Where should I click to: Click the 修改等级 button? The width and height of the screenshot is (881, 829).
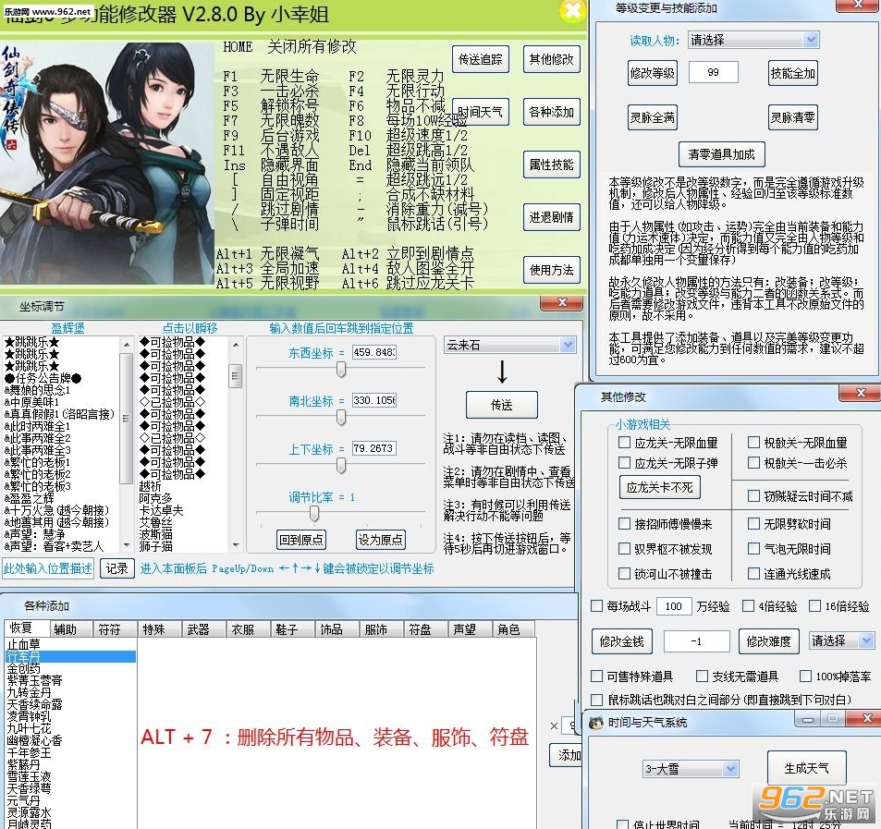653,73
